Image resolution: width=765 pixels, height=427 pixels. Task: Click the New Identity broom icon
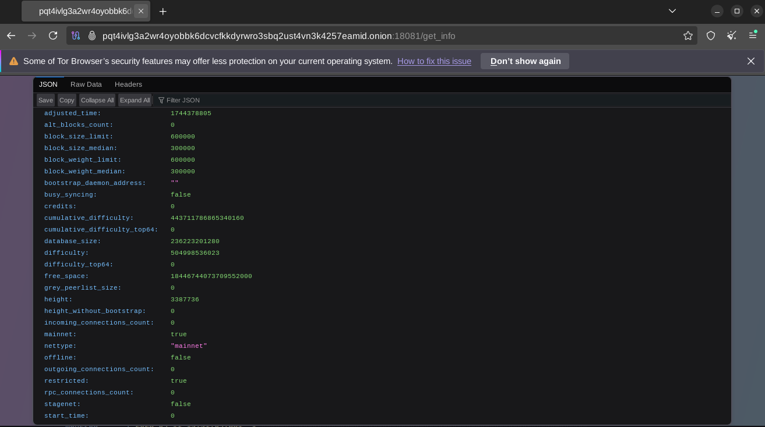pyautogui.click(x=732, y=35)
